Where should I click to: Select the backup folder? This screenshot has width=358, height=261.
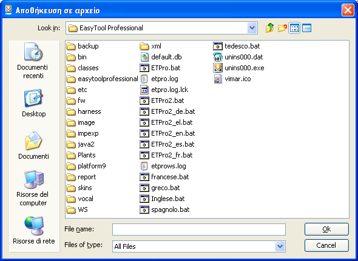(83, 46)
